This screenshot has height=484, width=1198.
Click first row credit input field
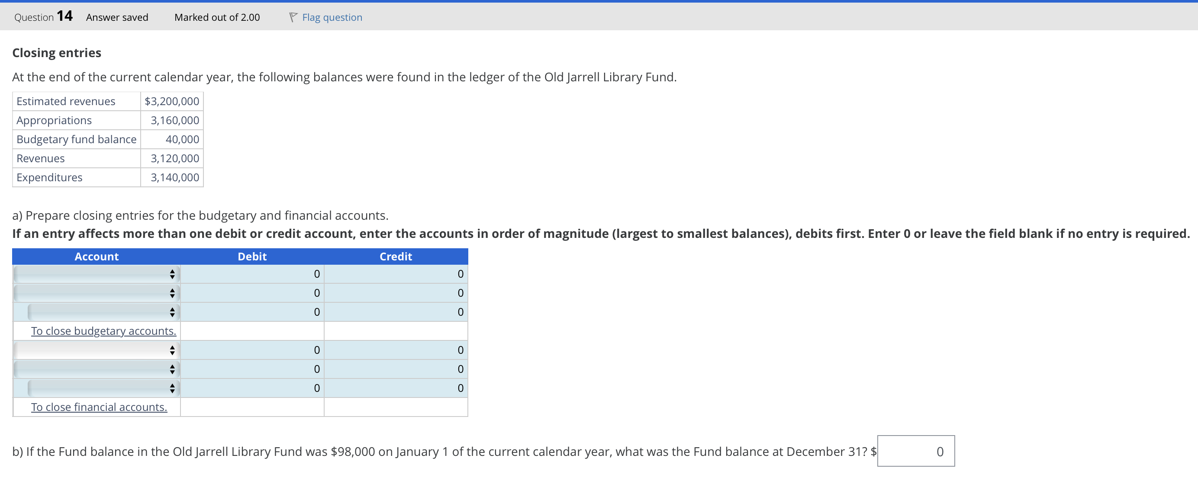(396, 274)
